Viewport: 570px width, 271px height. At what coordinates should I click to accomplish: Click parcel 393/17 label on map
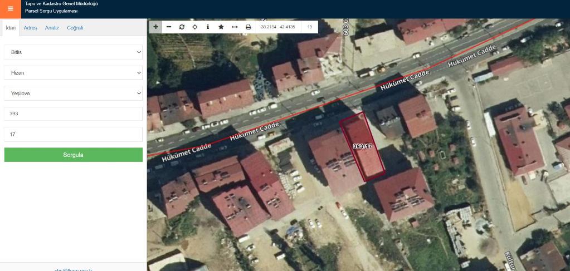pyautogui.click(x=362, y=146)
